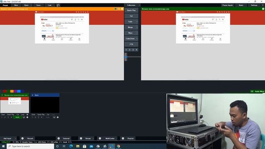Expand the Fullscreen dropdown arrow

[x=140, y=5]
